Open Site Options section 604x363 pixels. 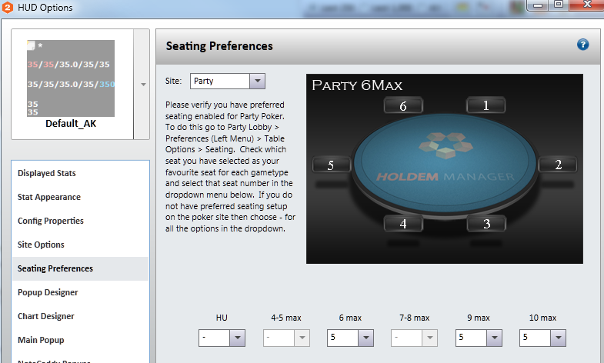tap(81, 245)
